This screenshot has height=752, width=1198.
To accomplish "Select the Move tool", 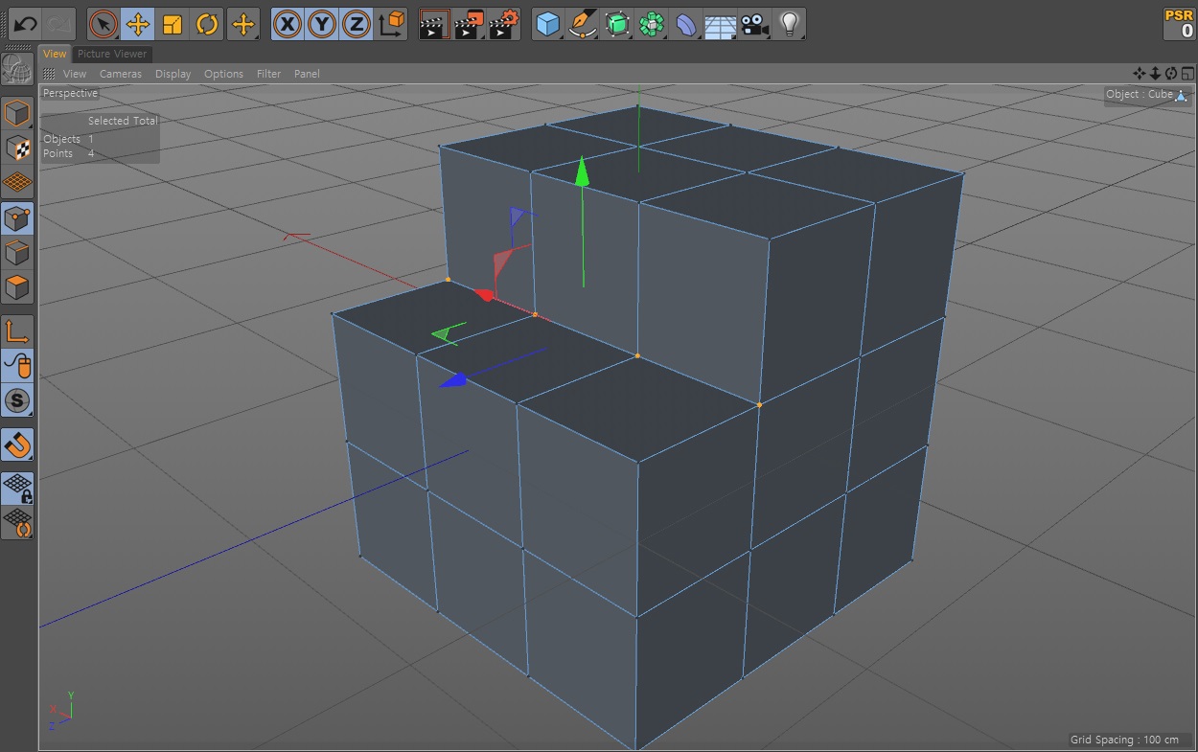I will tap(138, 24).
